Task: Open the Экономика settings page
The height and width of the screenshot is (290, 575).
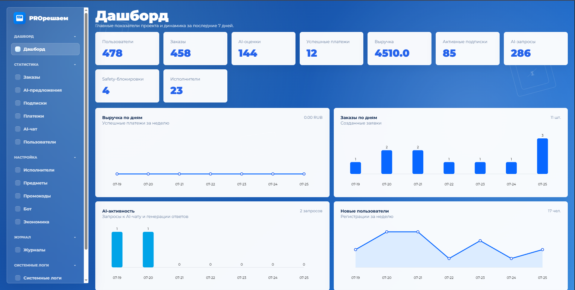Action: click(45, 222)
